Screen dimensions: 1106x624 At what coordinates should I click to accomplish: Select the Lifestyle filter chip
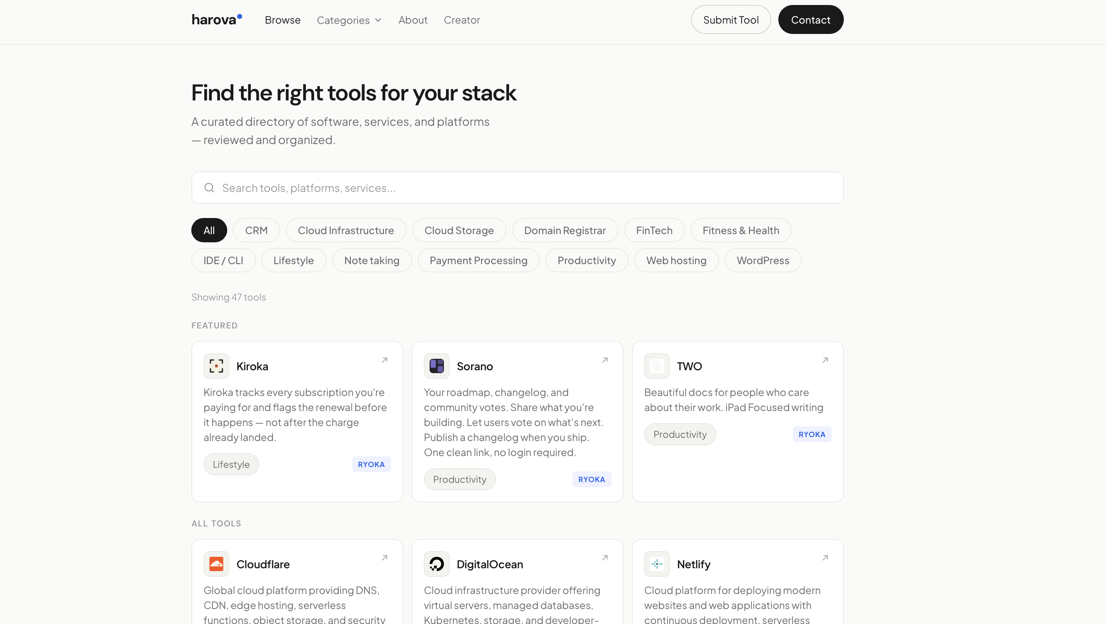(x=294, y=260)
